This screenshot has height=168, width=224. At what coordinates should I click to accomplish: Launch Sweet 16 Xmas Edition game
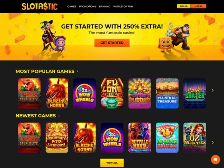point(167,138)
